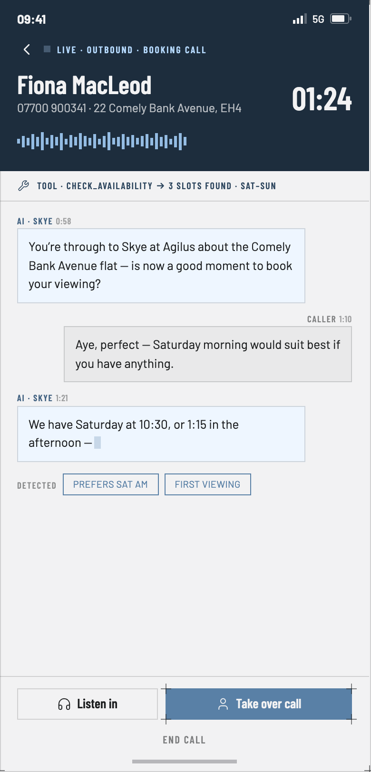
Task: Tap the 01:24 call timer
Action: 322,99
